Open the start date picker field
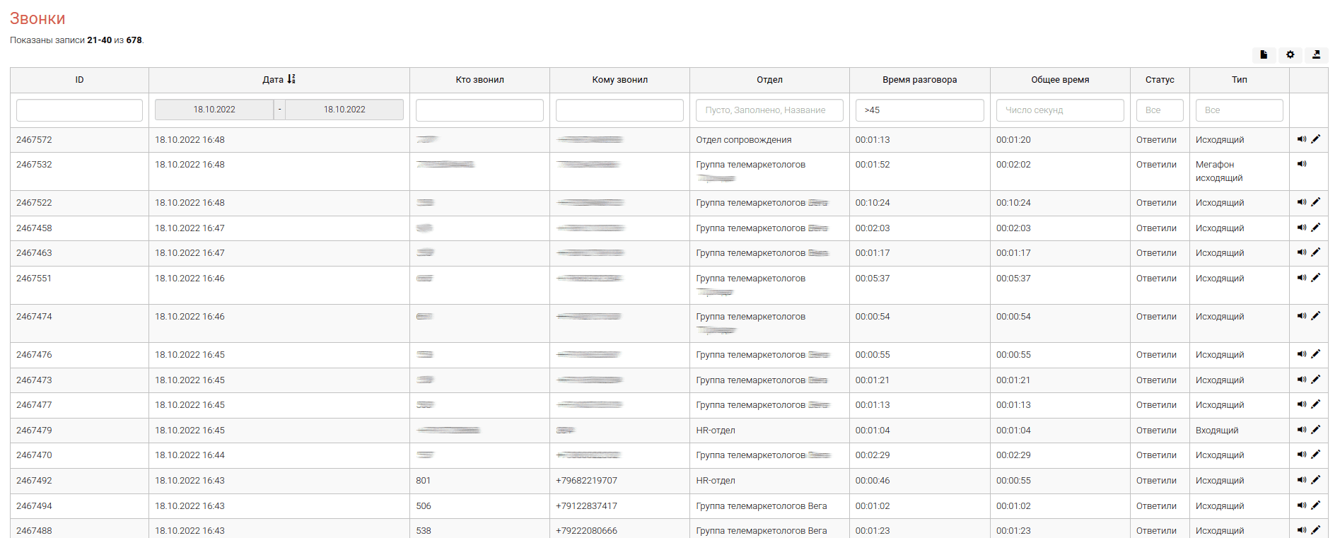The height and width of the screenshot is (538, 1340). point(214,110)
